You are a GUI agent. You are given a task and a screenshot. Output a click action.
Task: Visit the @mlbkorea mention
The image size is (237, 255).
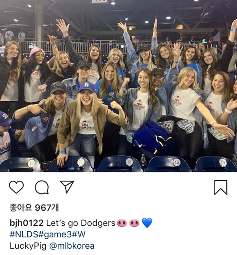71,246
